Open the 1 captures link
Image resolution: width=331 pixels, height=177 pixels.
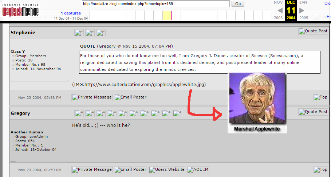click(71, 13)
